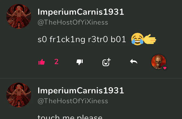Click the laughing crying emoji
182x119 pixels.
[137, 39]
